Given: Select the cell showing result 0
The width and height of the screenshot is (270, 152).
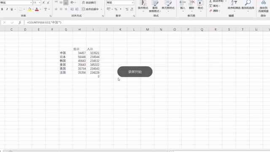Looking at the screenshot, I should (93, 76).
